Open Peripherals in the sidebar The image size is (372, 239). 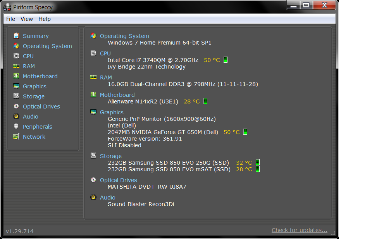pos(37,127)
